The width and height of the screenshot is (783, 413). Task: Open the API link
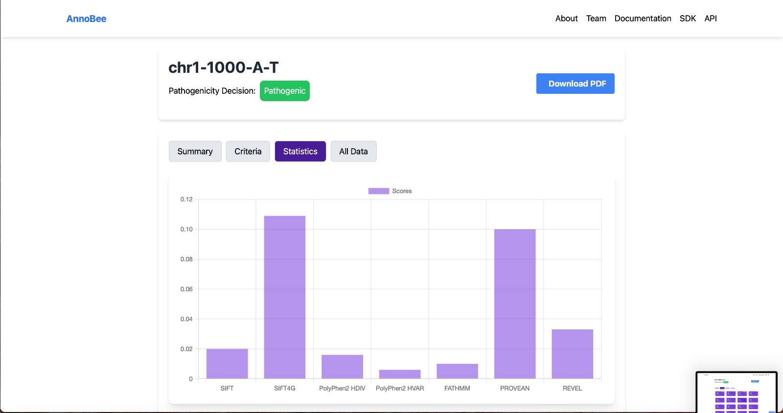tap(711, 19)
